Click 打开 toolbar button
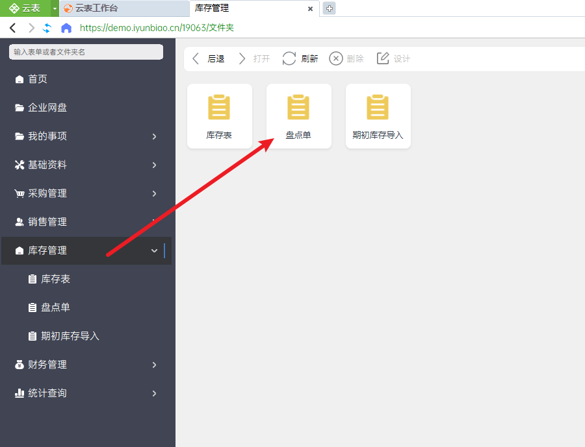 point(253,58)
